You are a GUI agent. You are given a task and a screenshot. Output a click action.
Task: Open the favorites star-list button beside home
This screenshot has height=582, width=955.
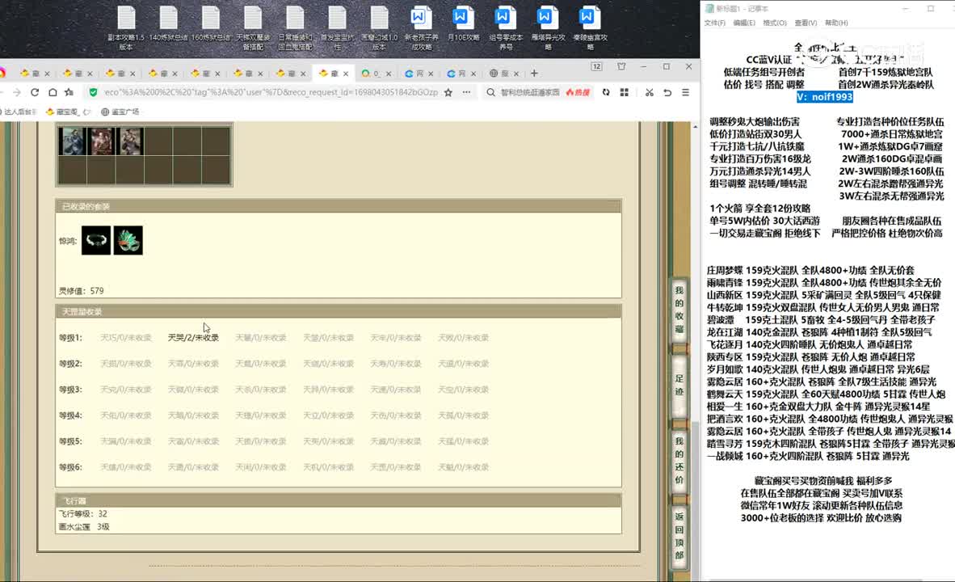point(69,93)
